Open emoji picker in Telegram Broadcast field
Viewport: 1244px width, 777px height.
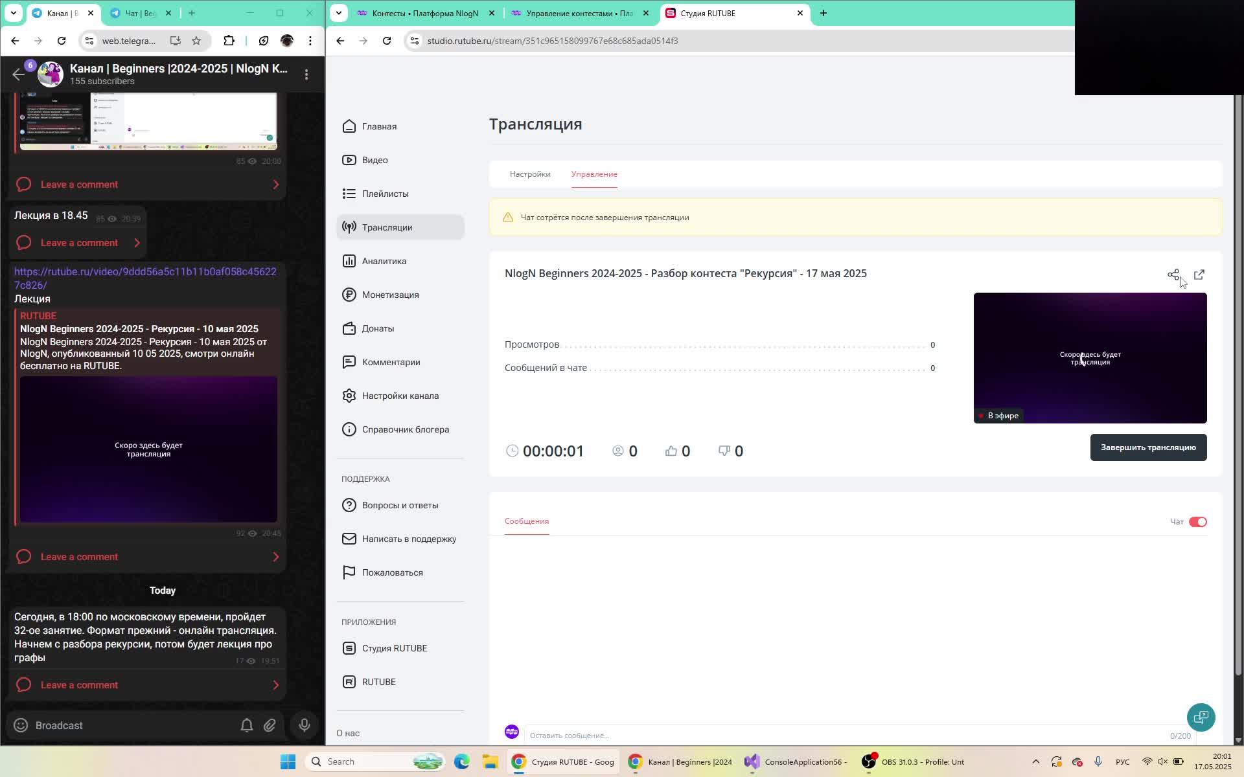[x=21, y=725]
